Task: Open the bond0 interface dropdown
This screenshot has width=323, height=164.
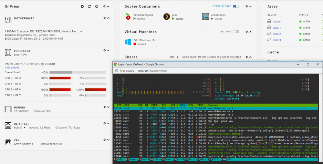Action: (20, 128)
